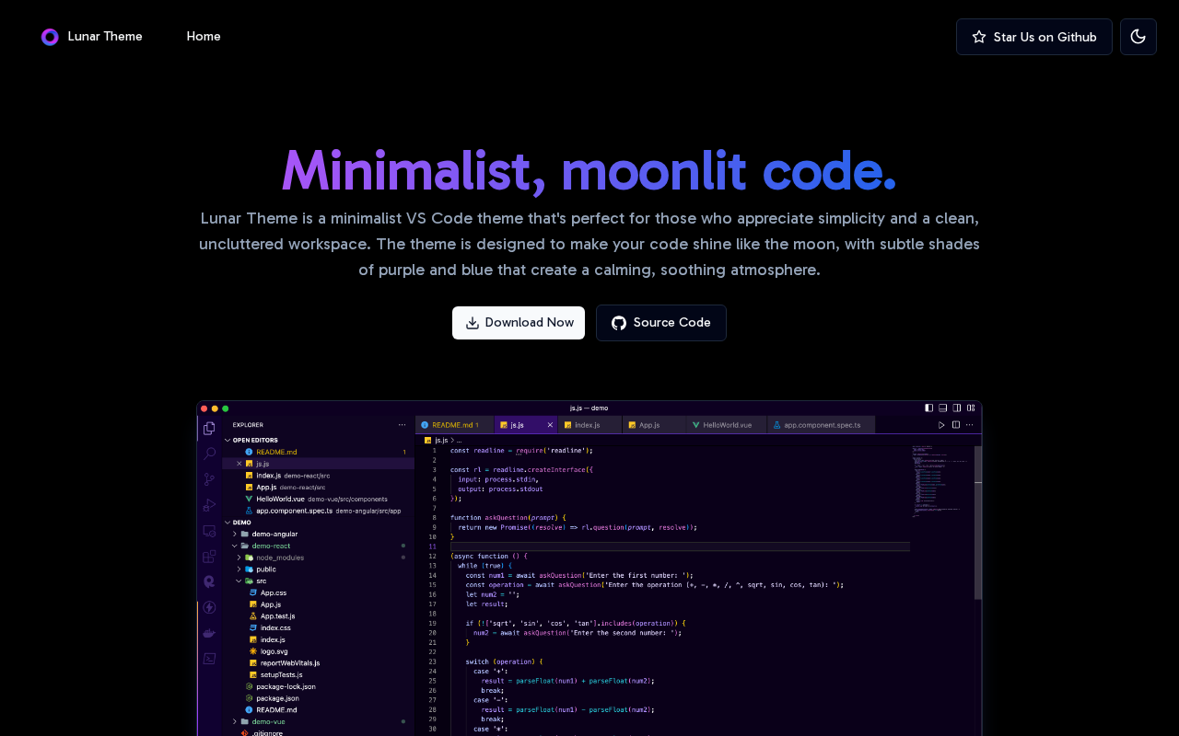Click the terminal prompt activity bar icon
Screen dimensions: 1179x736
(x=209, y=658)
